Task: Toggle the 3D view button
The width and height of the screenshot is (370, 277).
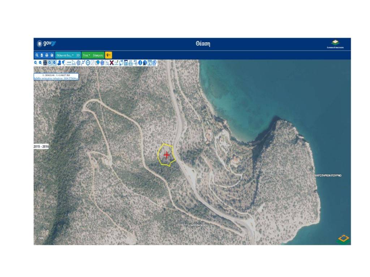Action: (x=78, y=55)
